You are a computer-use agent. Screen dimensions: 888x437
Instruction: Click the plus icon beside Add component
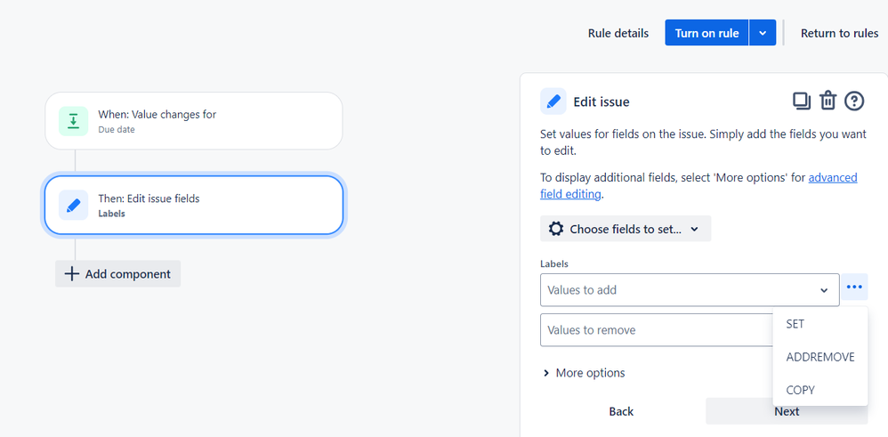tap(71, 274)
